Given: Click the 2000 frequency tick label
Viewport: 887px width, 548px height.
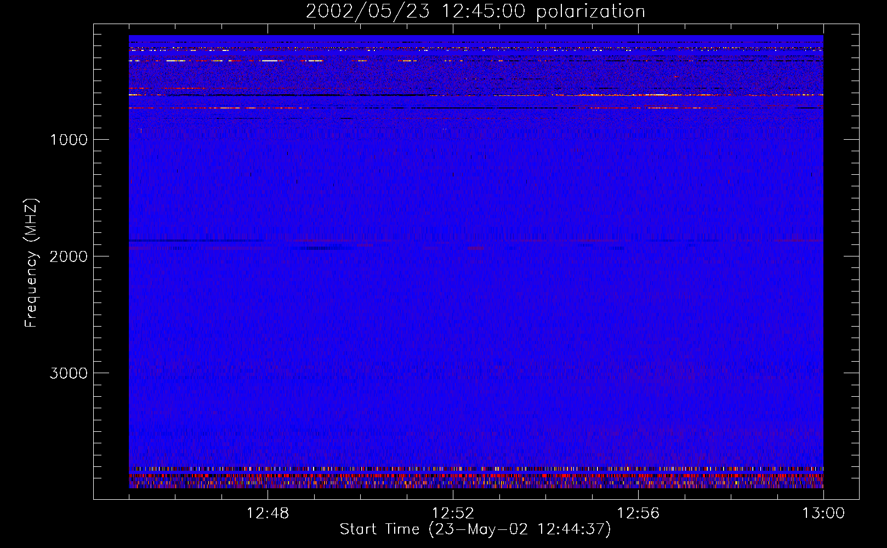Looking at the screenshot, I should click(69, 256).
